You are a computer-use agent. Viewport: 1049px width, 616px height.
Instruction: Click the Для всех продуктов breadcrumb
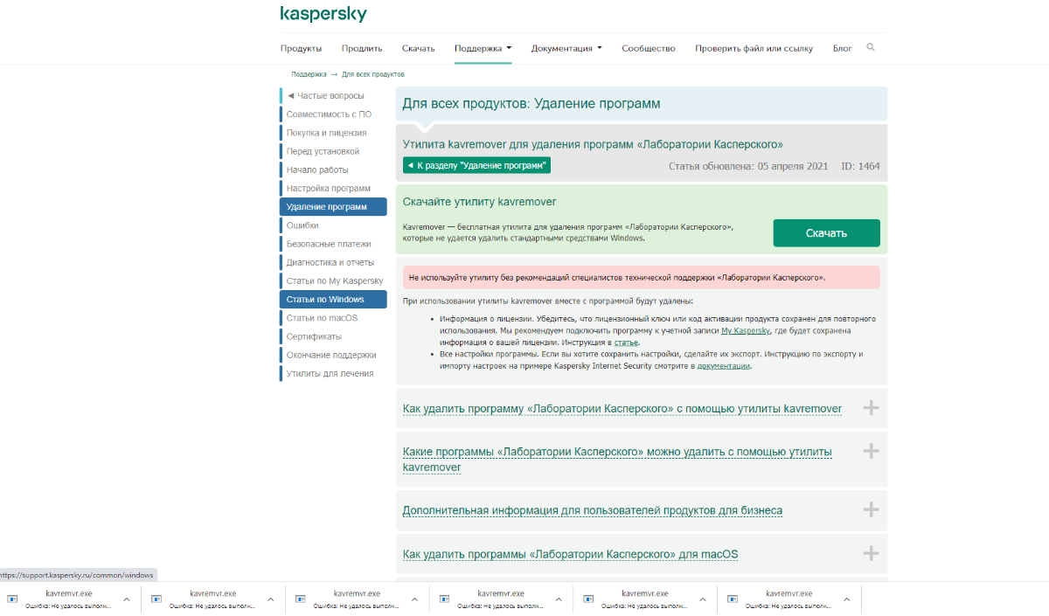373,74
